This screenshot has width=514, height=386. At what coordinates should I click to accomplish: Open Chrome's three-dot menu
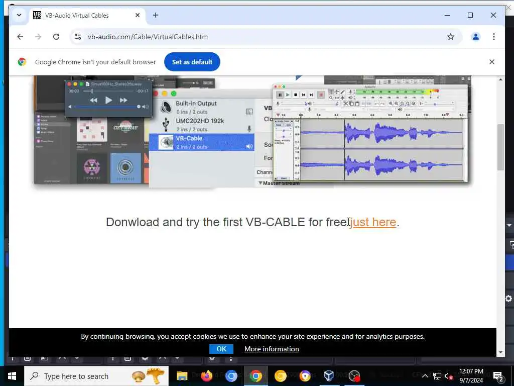(494, 37)
